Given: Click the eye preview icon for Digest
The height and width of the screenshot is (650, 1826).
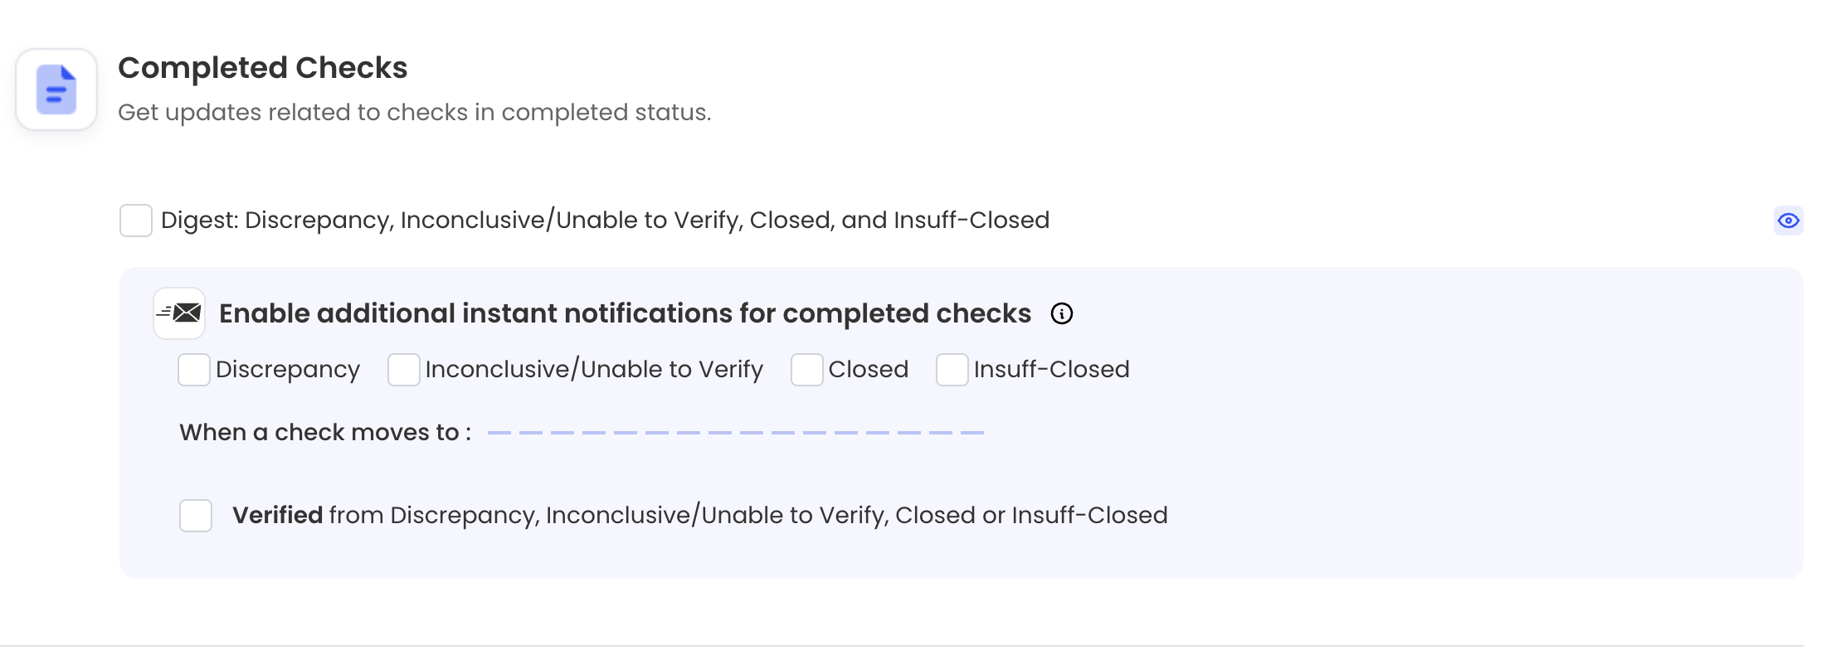Looking at the screenshot, I should tap(1788, 221).
